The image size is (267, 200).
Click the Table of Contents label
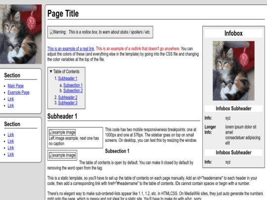point(66,72)
